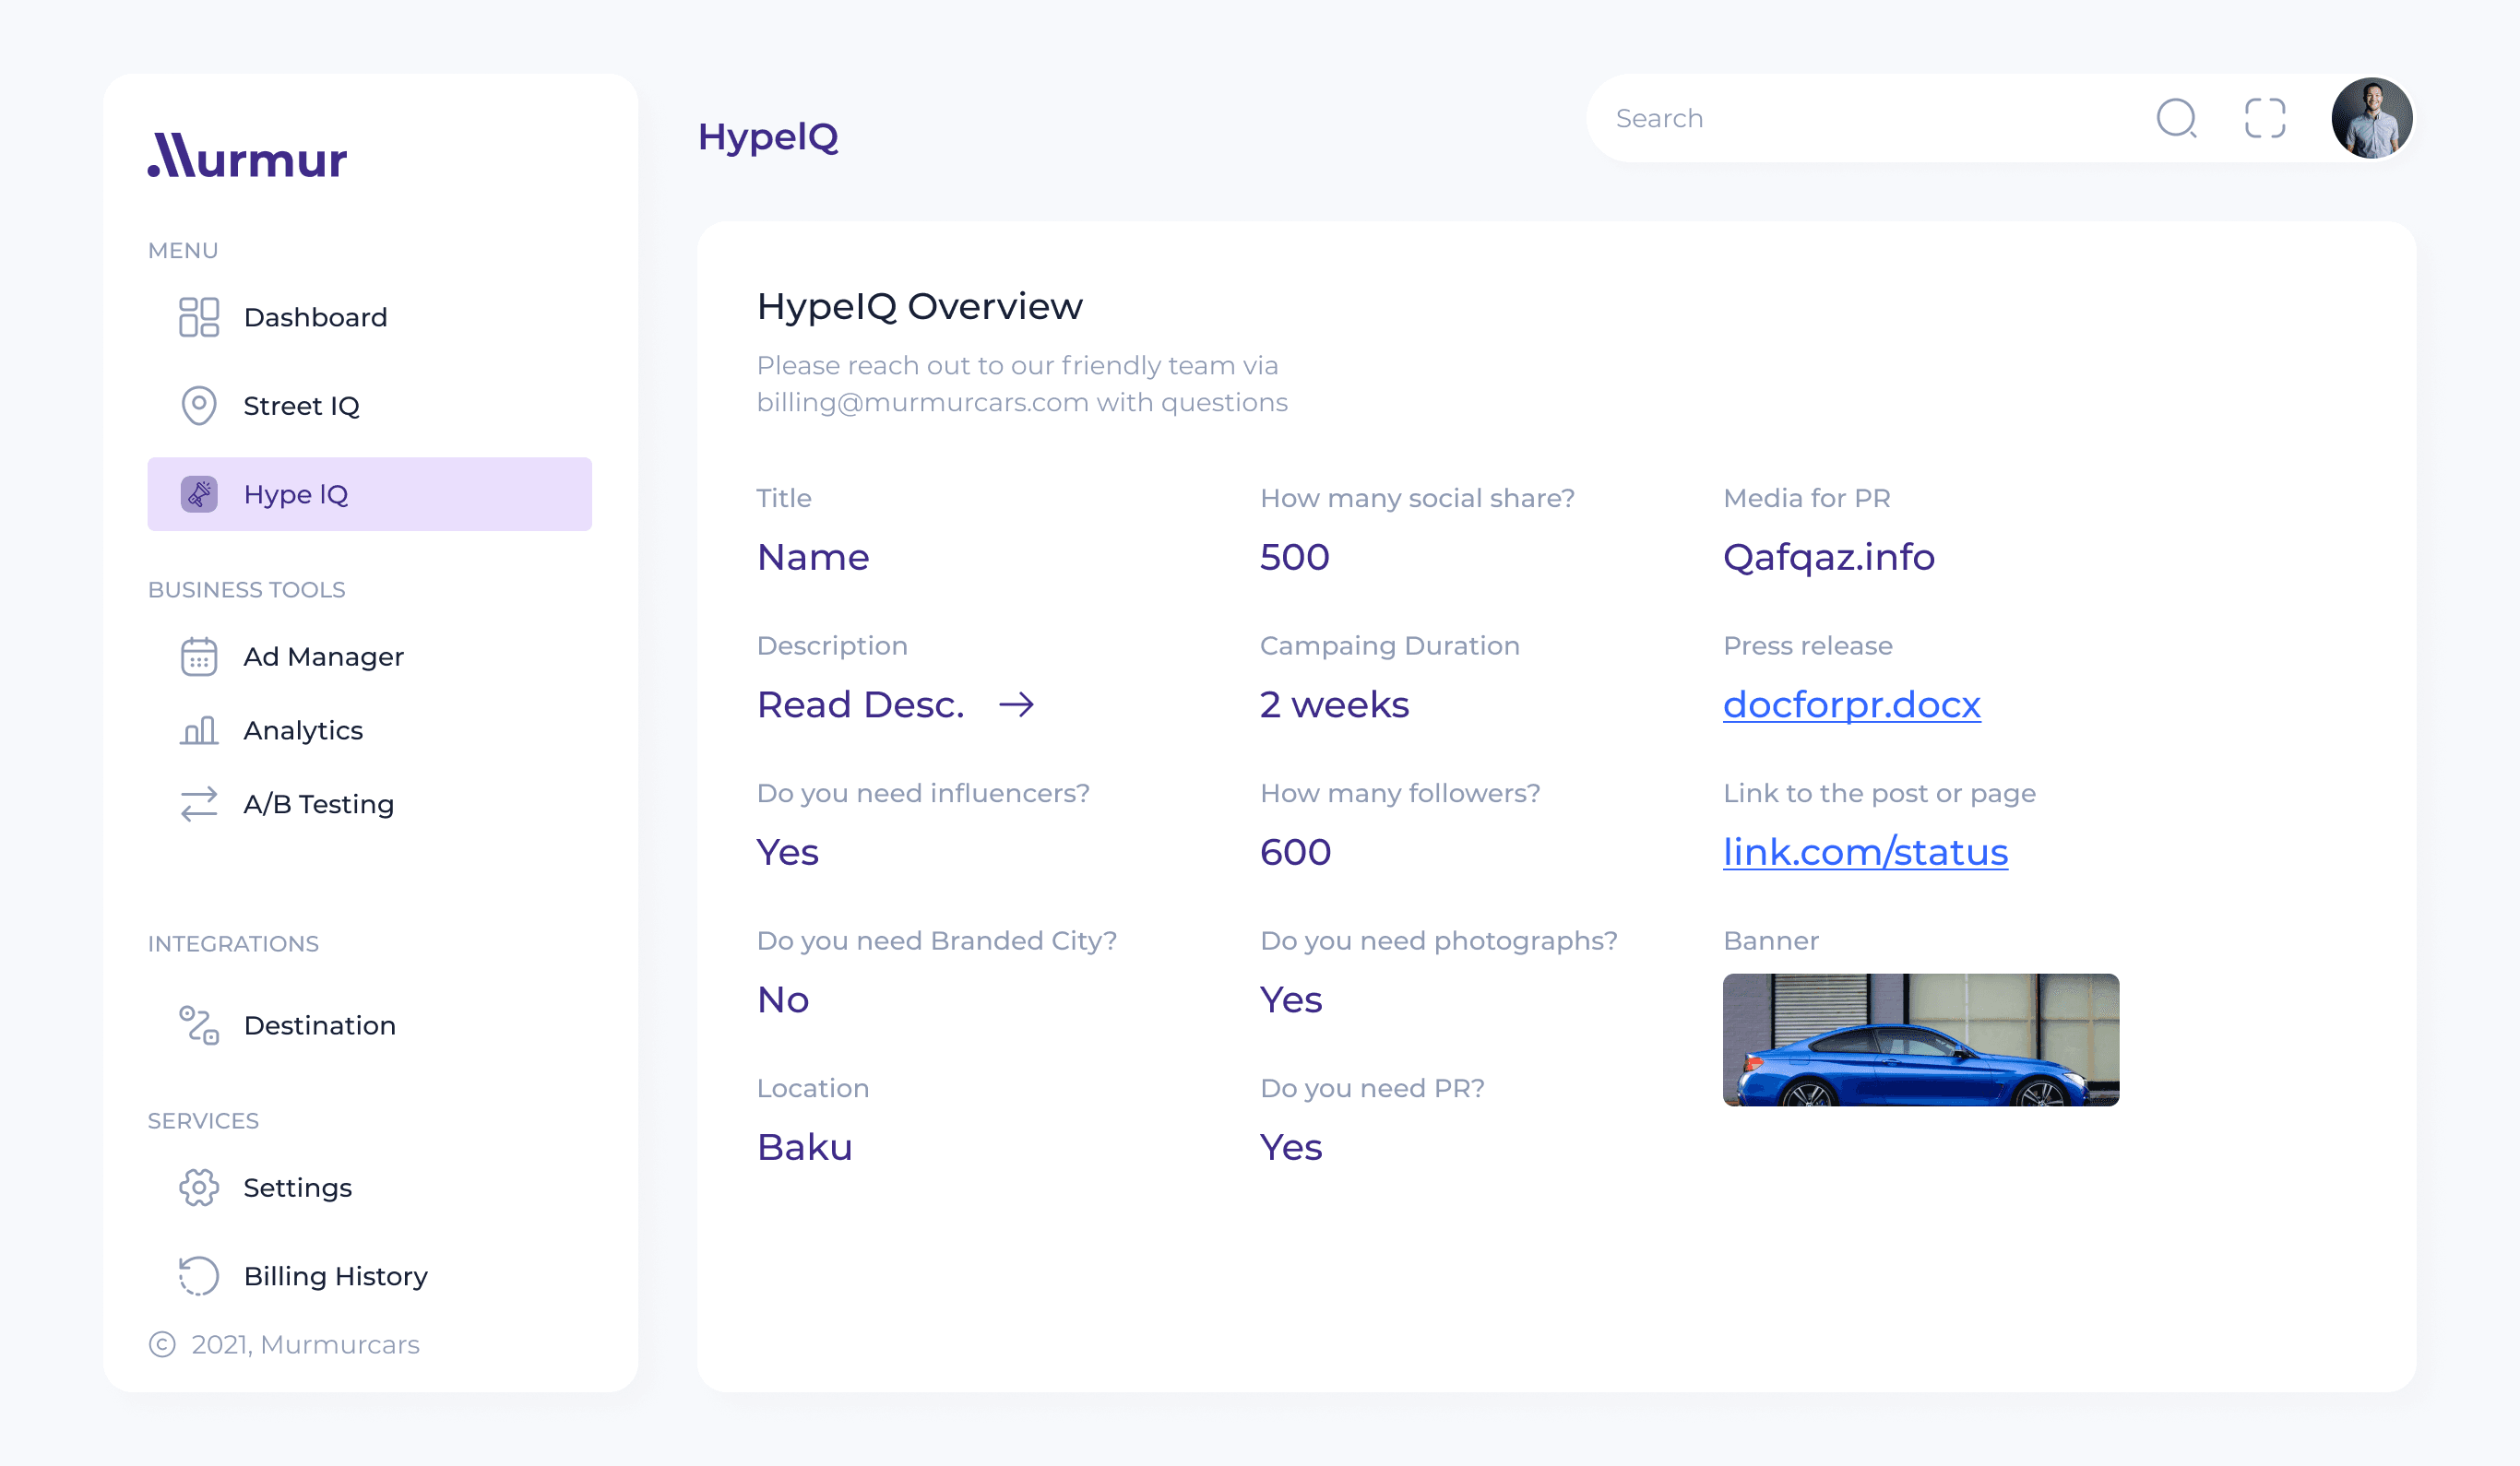This screenshot has height=1466, width=2520.
Task: Click the search magnifier icon
Action: coord(2176,118)
